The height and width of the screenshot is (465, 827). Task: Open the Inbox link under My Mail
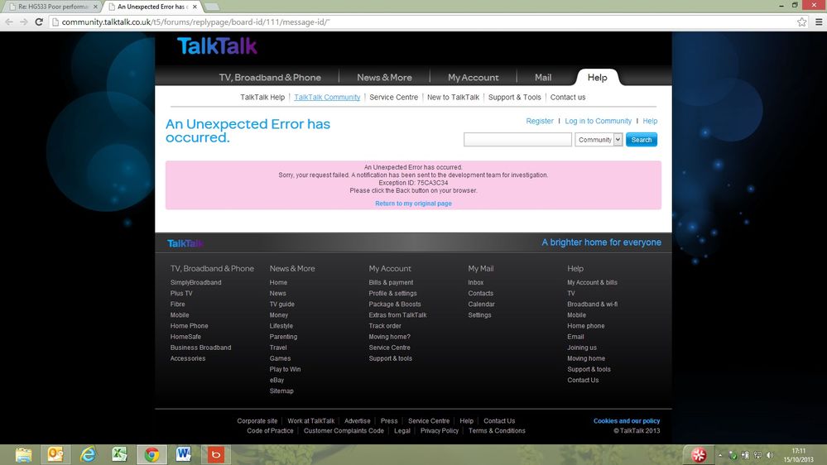pos(476,283)
